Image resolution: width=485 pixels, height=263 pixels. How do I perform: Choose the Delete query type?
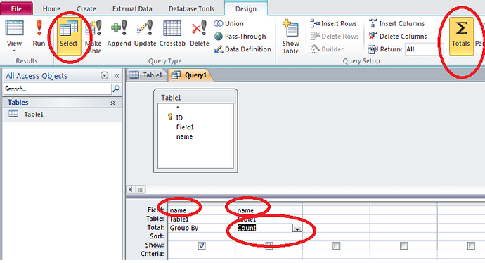coord(199,34)
